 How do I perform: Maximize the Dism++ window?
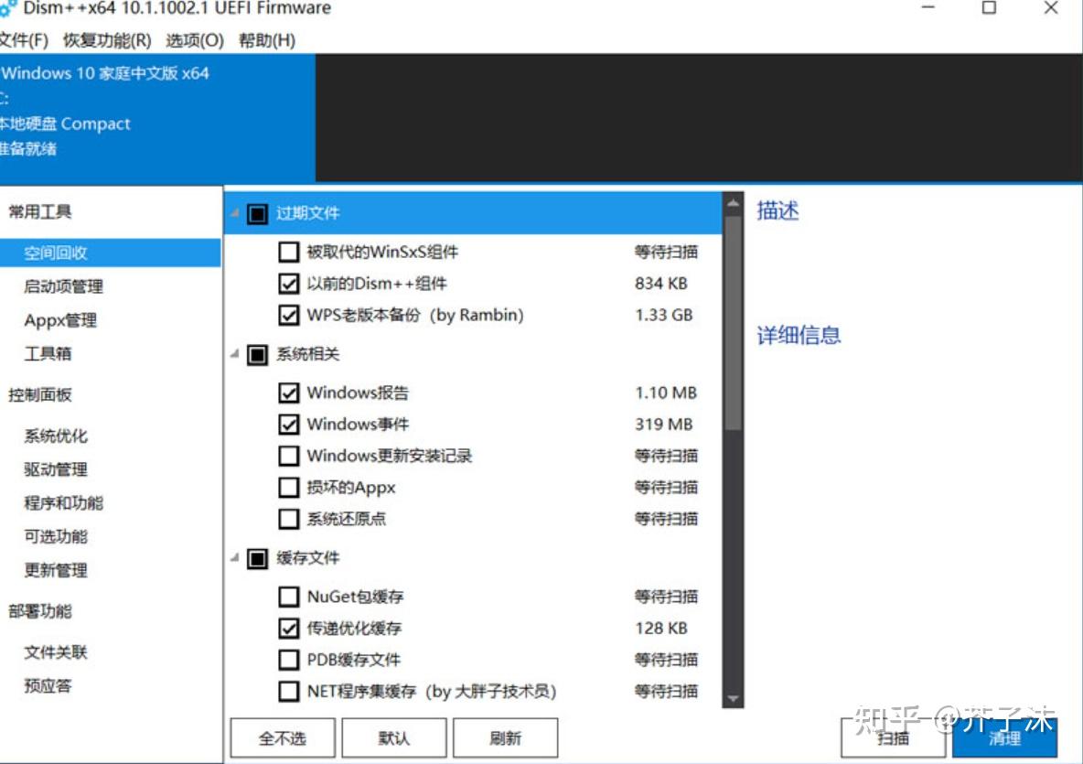pyautogui.click(x=989, y=7)
